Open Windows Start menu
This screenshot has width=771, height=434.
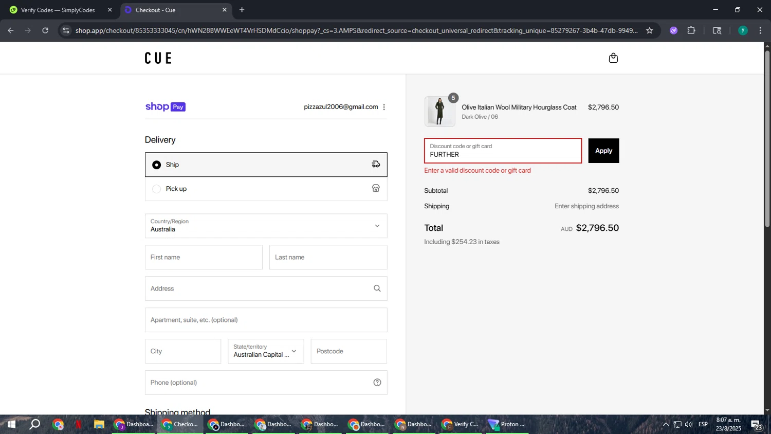pos(11,424)
